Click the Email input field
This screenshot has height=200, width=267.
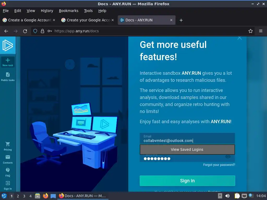click(187, 139)
